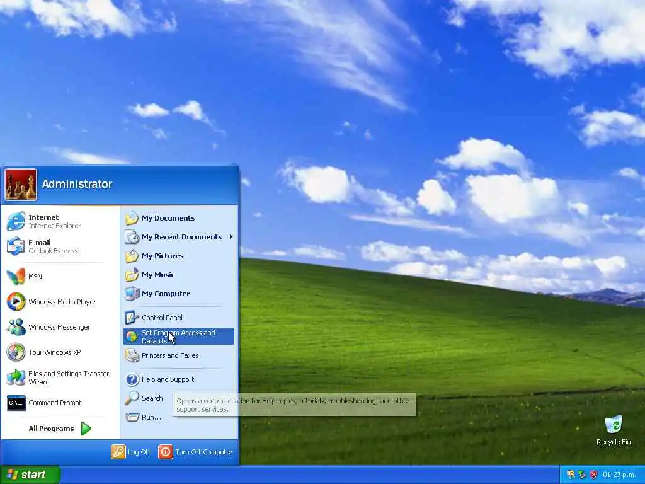Launch the Command Prompt icon
Image resolution: width=645 pixels, height=484 pixels.
point(16,403)
